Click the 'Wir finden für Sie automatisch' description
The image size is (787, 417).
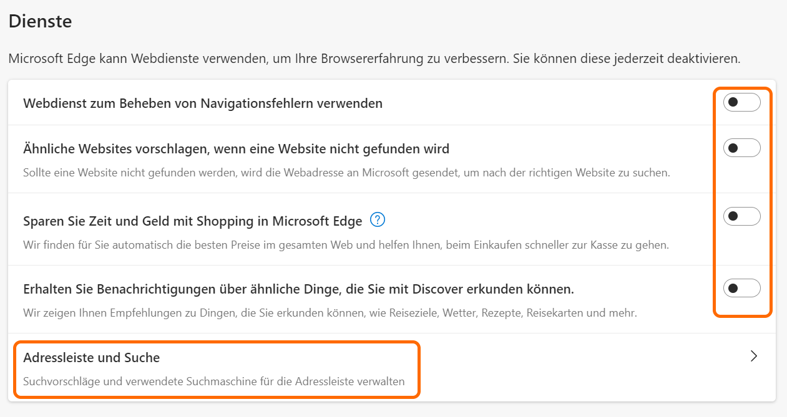pos(346,245)
